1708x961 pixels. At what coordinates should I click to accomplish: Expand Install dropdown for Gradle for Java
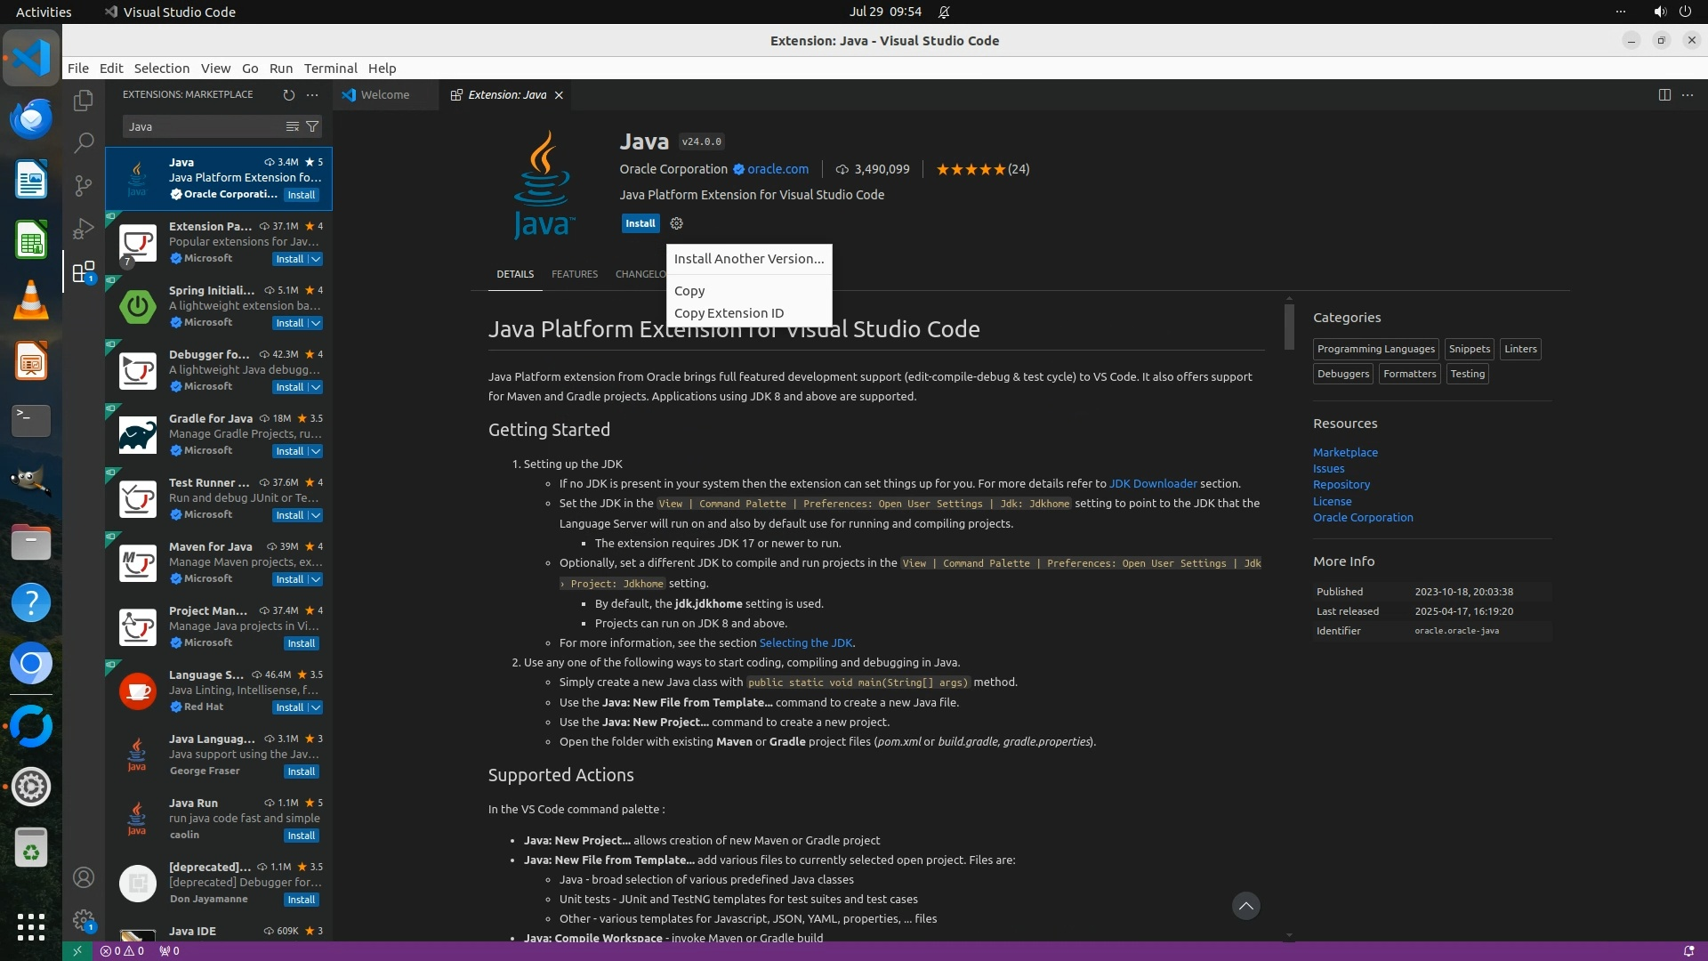click(x=316, y=451)
